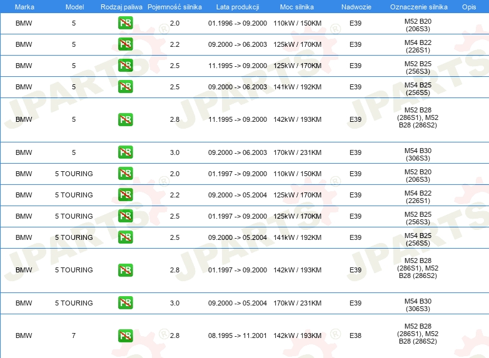This screenshot has height=358, width=489.
Task: Click fuel icon for BMW 5 2.5 141kW row
Action: pyautogui.click(x=125, y=87)
